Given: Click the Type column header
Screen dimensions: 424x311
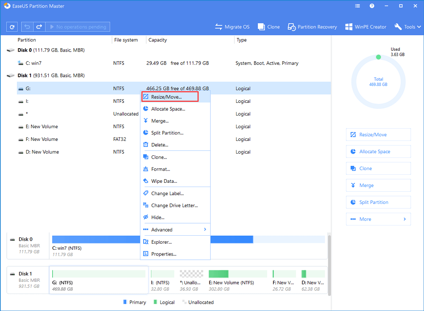Looking at the screenshot, I should pos(242,40).
